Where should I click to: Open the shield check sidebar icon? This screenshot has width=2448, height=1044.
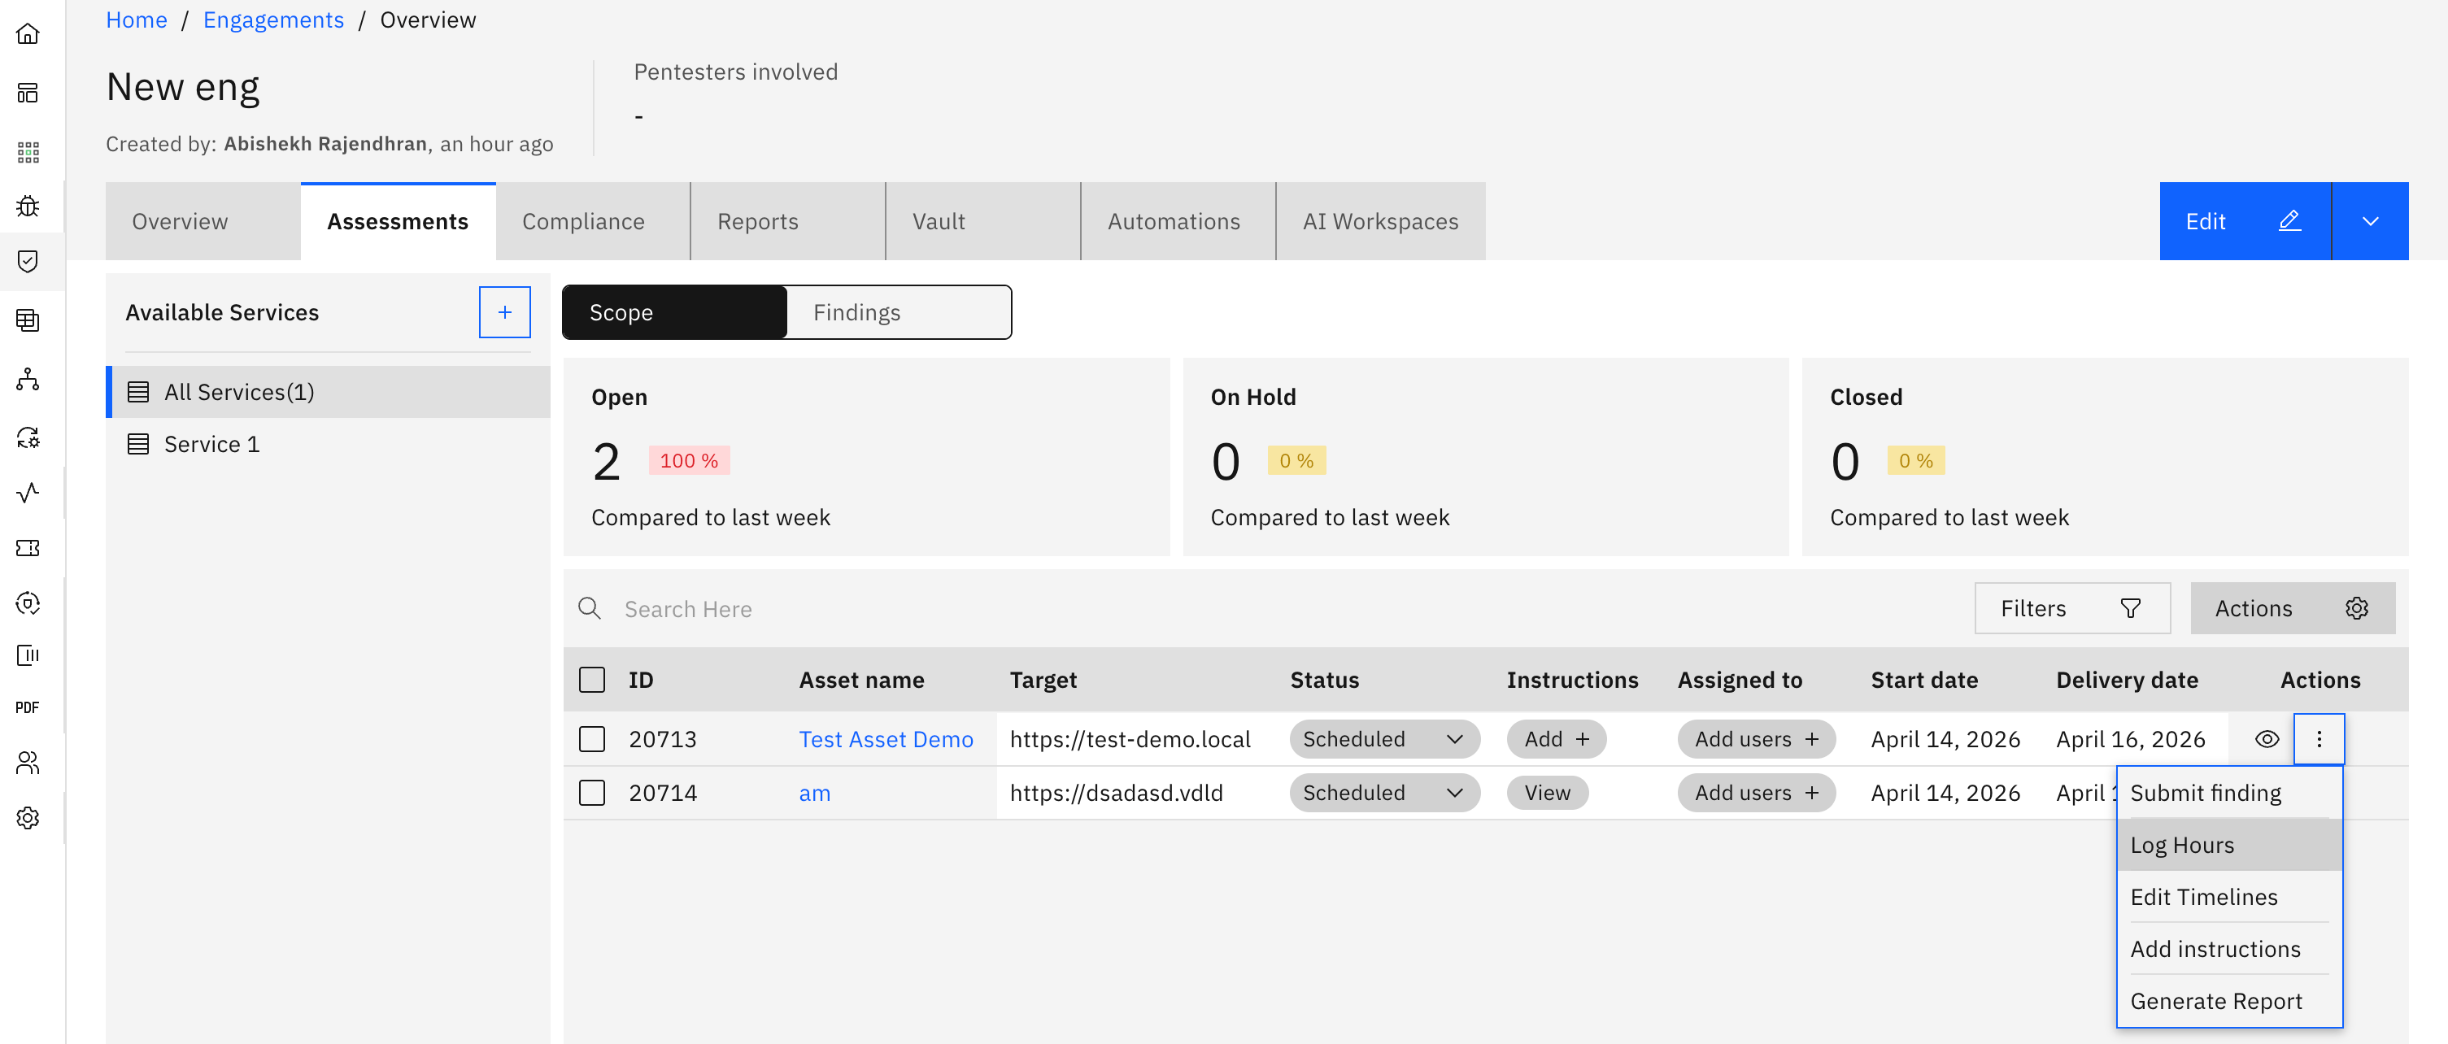coord(28,261)
